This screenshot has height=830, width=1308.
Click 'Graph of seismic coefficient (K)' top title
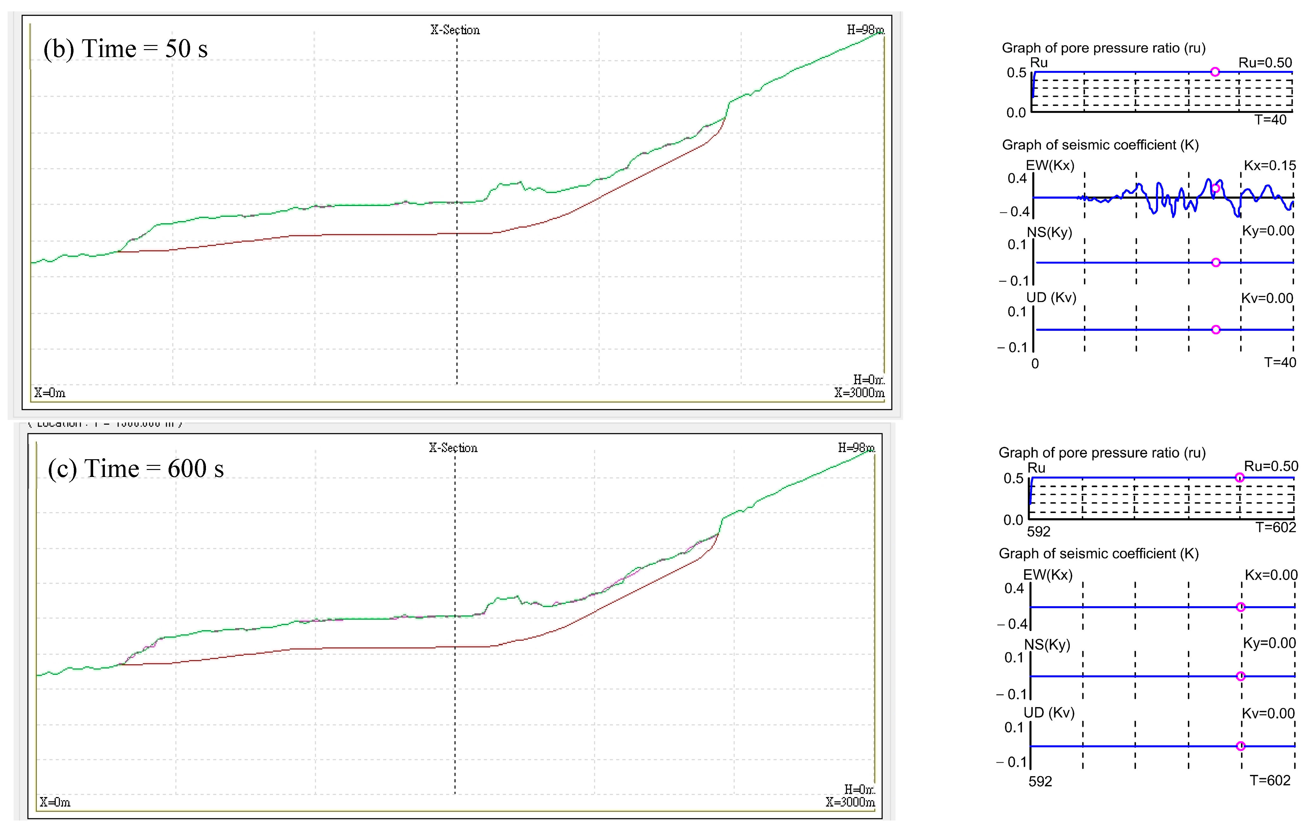tap(1100, 145)
